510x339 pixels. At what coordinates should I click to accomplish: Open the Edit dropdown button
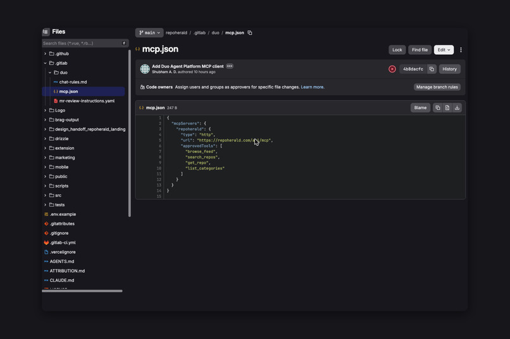pos(444,50)
